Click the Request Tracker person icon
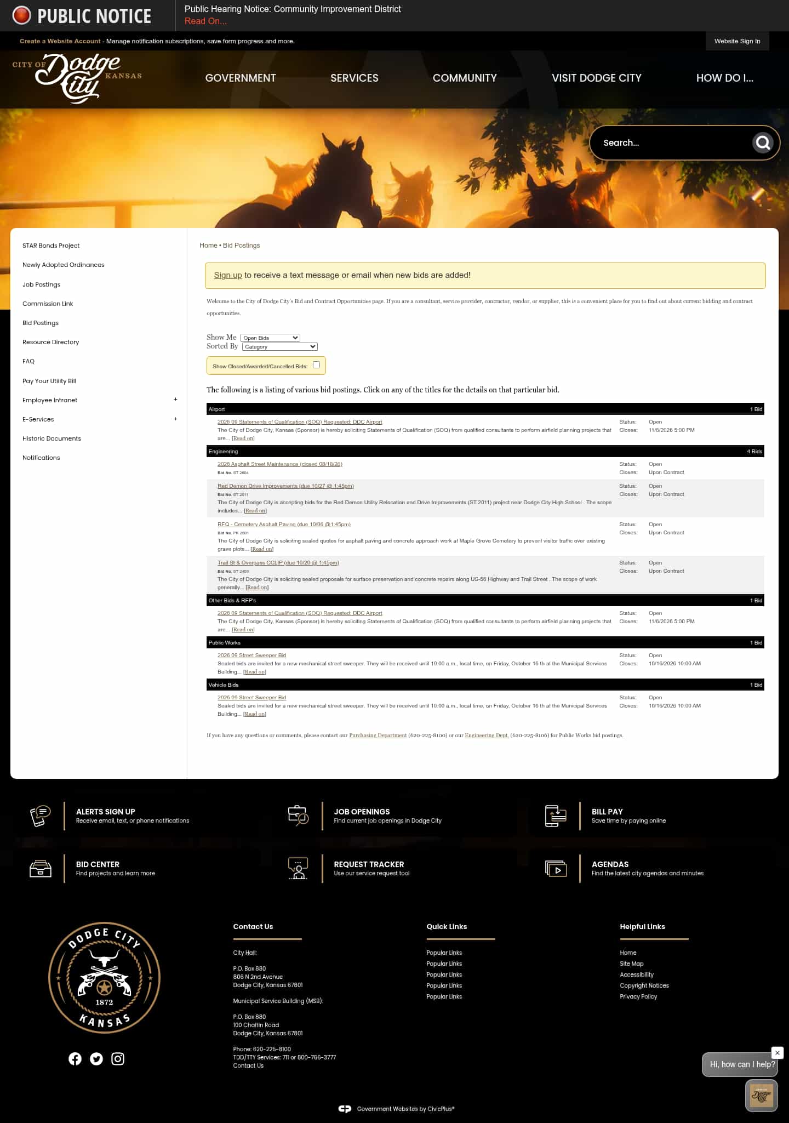Screen dimensions: 789x1123 pyautogui.click(x=298, y=868)
